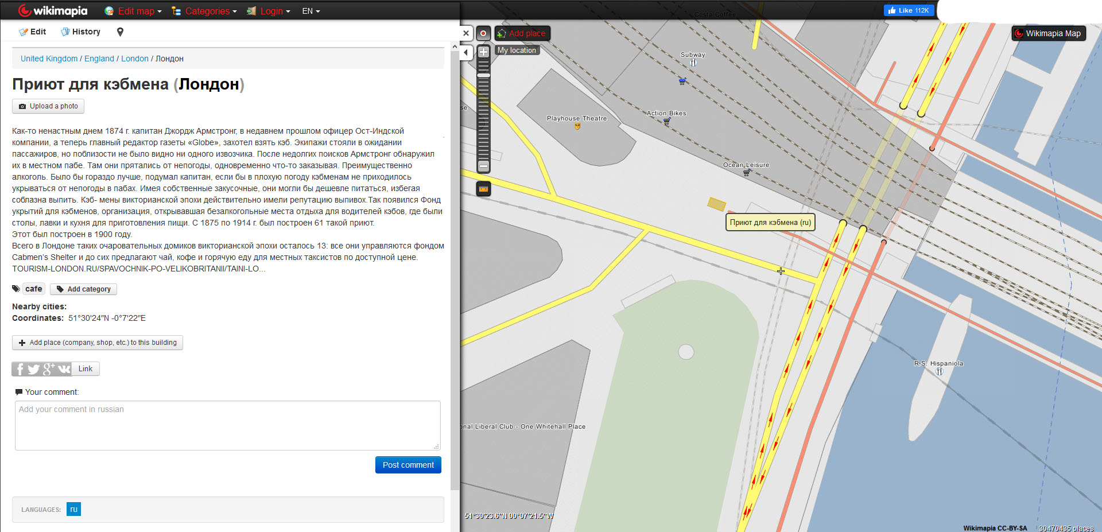Open the Edit map dropdown
The height and width of the screenshot is (532, 1102).
pyautogui.click(x=133, y=11)
